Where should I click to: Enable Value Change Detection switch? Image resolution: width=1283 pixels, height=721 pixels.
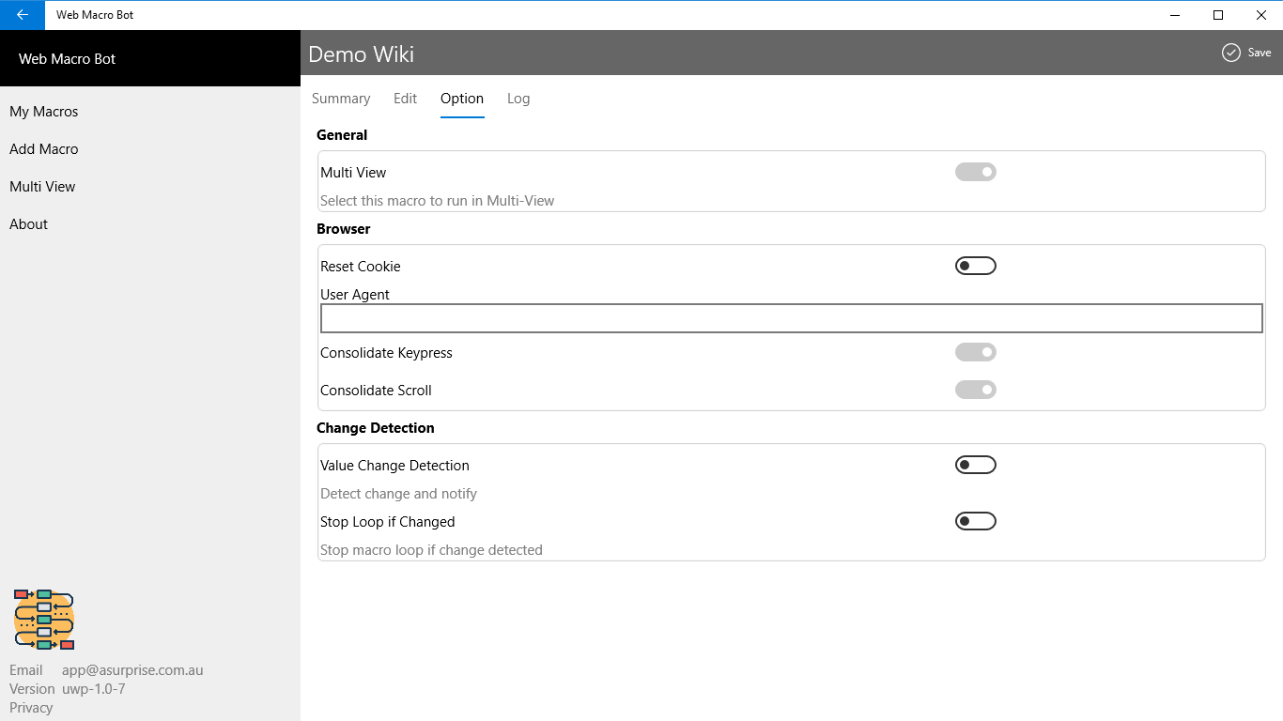(x=975, y=465)
